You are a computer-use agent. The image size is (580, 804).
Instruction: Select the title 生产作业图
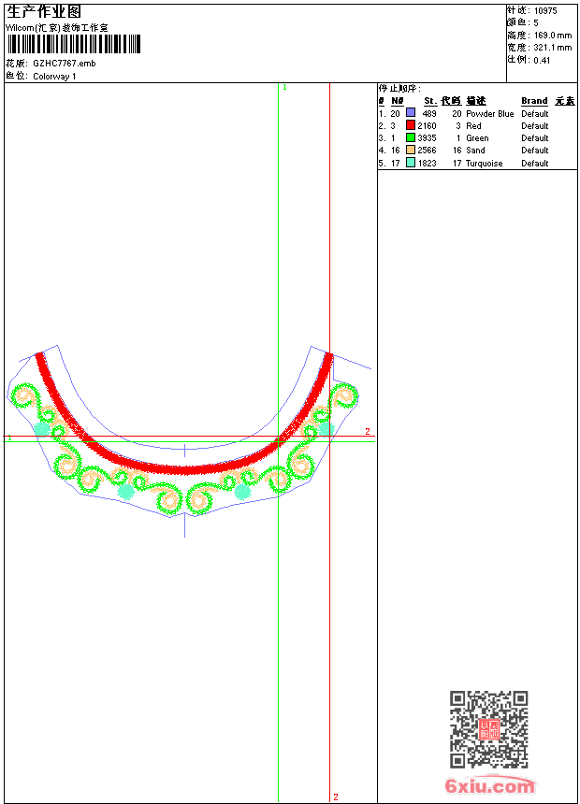pos(44,11)
